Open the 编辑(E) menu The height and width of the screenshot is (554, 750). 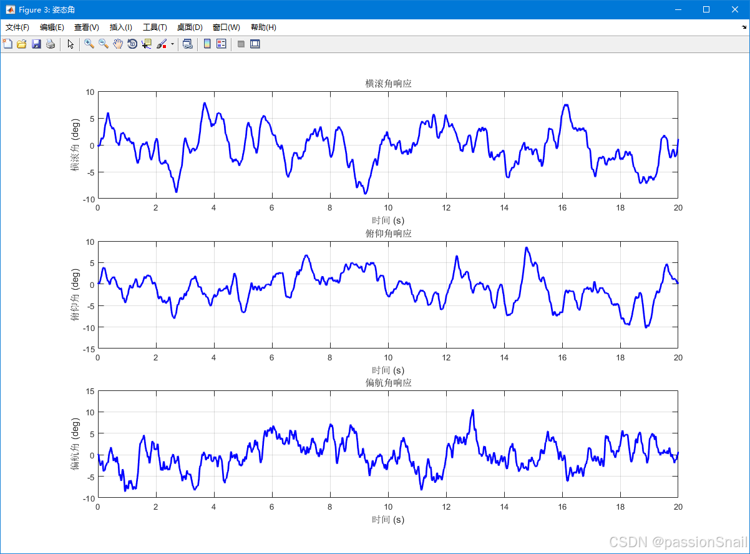[52, 27]
